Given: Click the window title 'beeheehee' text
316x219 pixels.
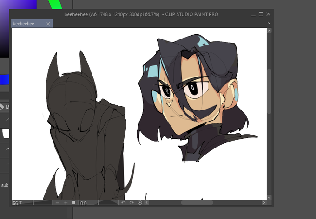Looking at the screenshot, I should click(76, 14).
